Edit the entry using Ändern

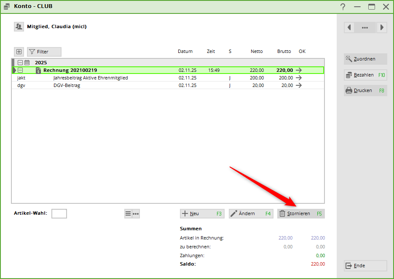[251, 213]
